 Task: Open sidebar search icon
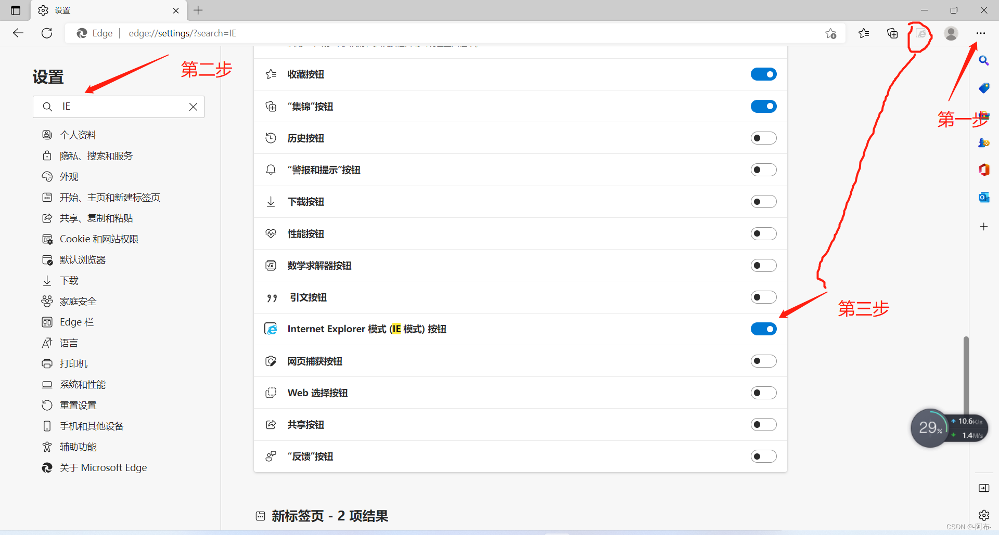[x=983, y=61]
